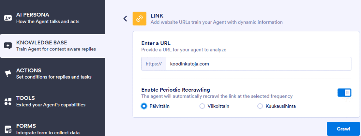Click the Tools shapes icon
The height and width of the screenshot is (136, 361).
[8, 101]
